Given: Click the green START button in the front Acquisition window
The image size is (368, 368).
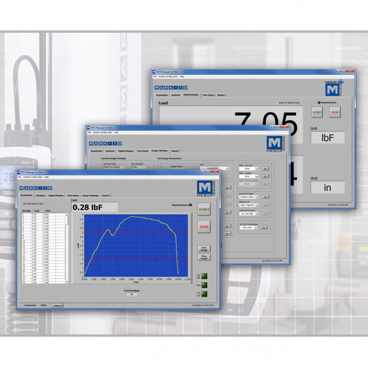Looking at the screenshot, I should point(204,209).
